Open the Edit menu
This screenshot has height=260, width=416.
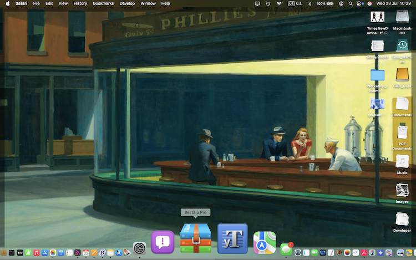49,3
